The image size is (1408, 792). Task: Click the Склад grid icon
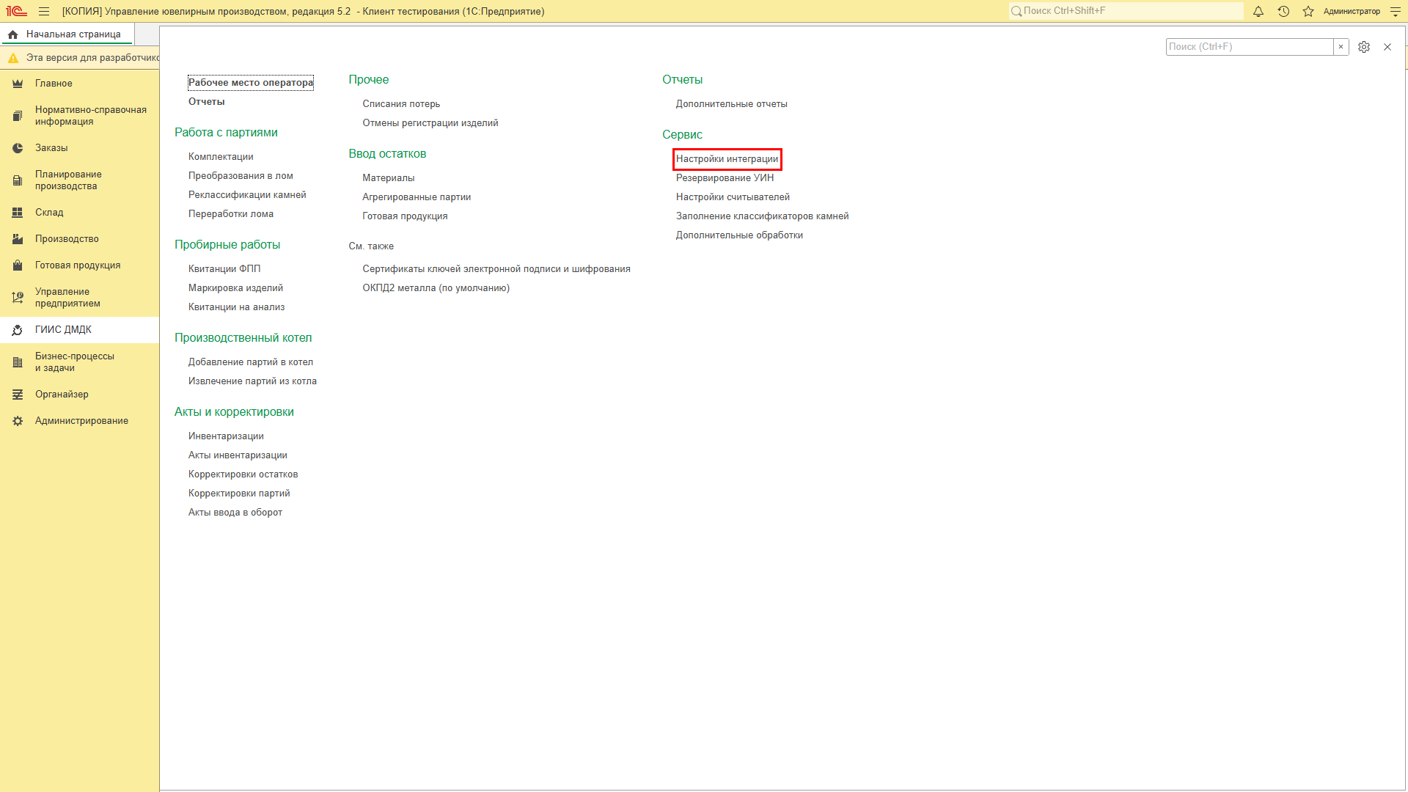tap(18, 213)
